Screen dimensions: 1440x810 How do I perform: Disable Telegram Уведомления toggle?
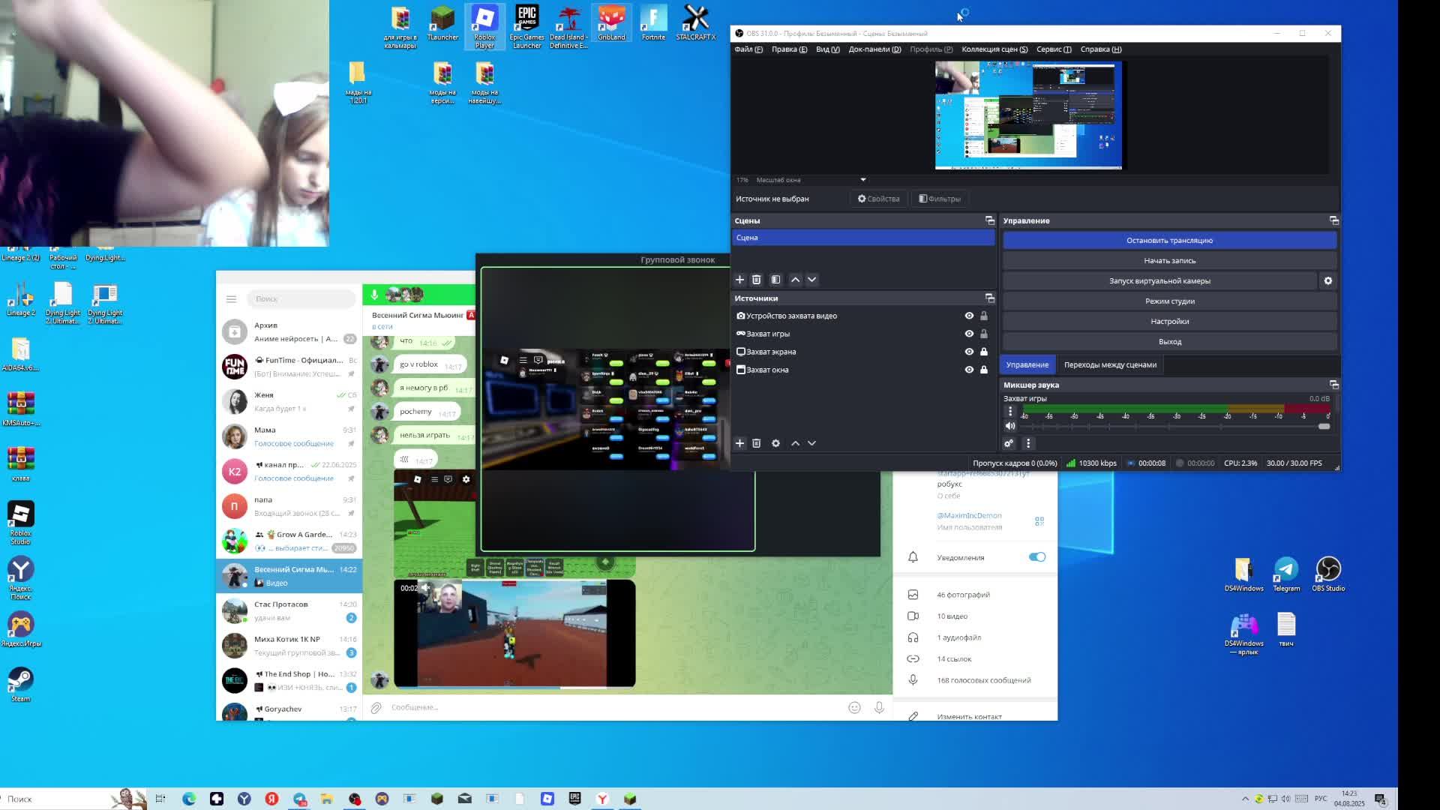coord(1036,557)
